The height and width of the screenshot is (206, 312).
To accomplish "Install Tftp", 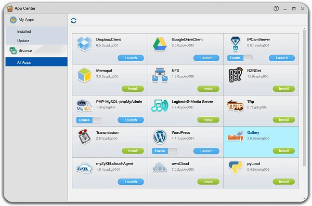I will point(284,120).
